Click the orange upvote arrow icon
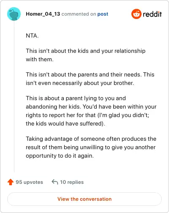Image resolution: width=169 pixels, height=213 pixels. click(11, 182)
